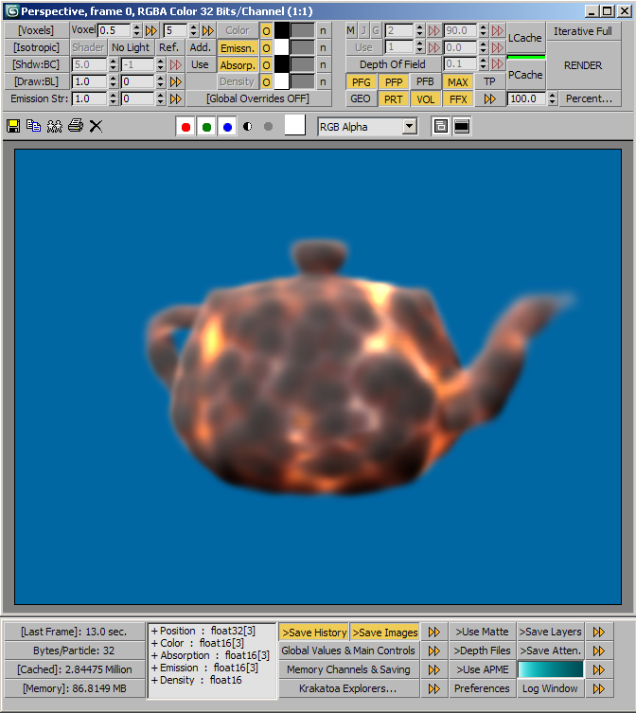Toggle the green channel button
636x713 pixels.
coord(206,127)
